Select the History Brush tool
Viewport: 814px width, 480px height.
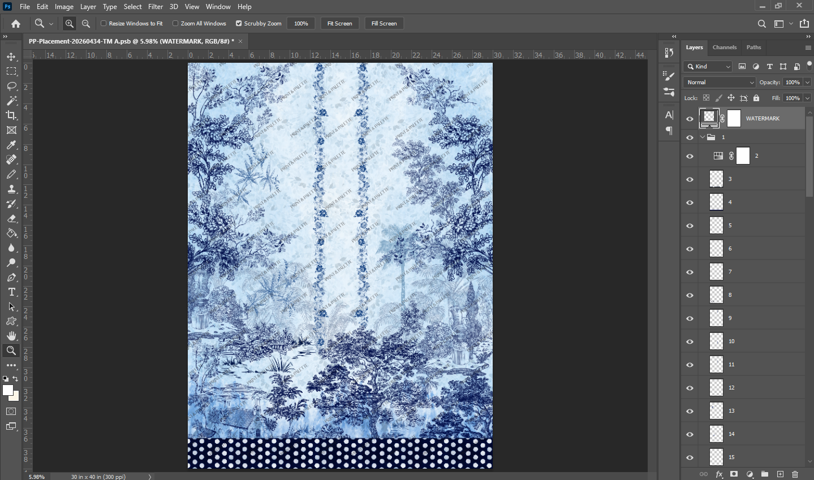pos(11,204)
